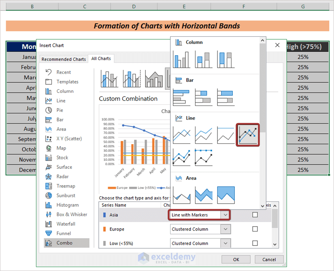
Task: Select 100% Stacked Area subtype in popup
Action: [226, 195]
